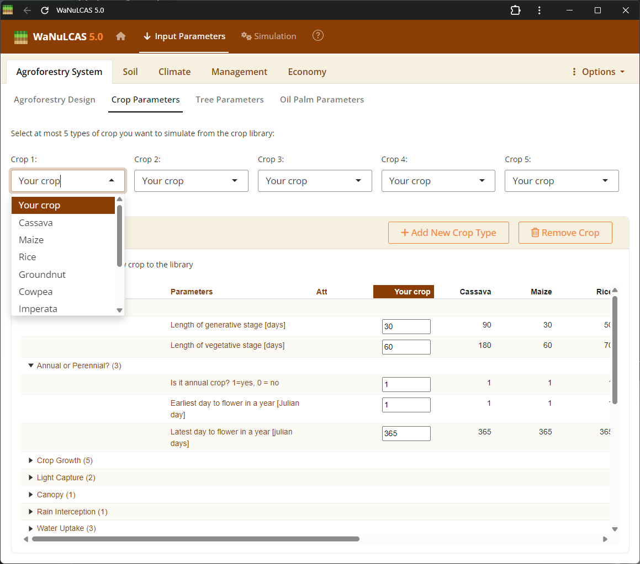Open the Crop 5 dropdown
The width and height of the screenshot is (640, 564).
562,181
